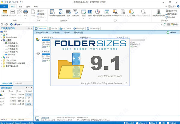Click the 检索 (Search) server icon
This screenshot has height=124, width=180.
click(x=68, y=12)
